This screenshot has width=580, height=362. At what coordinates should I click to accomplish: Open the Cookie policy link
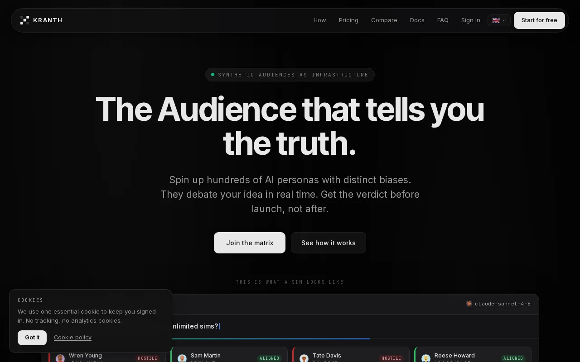coord(72,338)
